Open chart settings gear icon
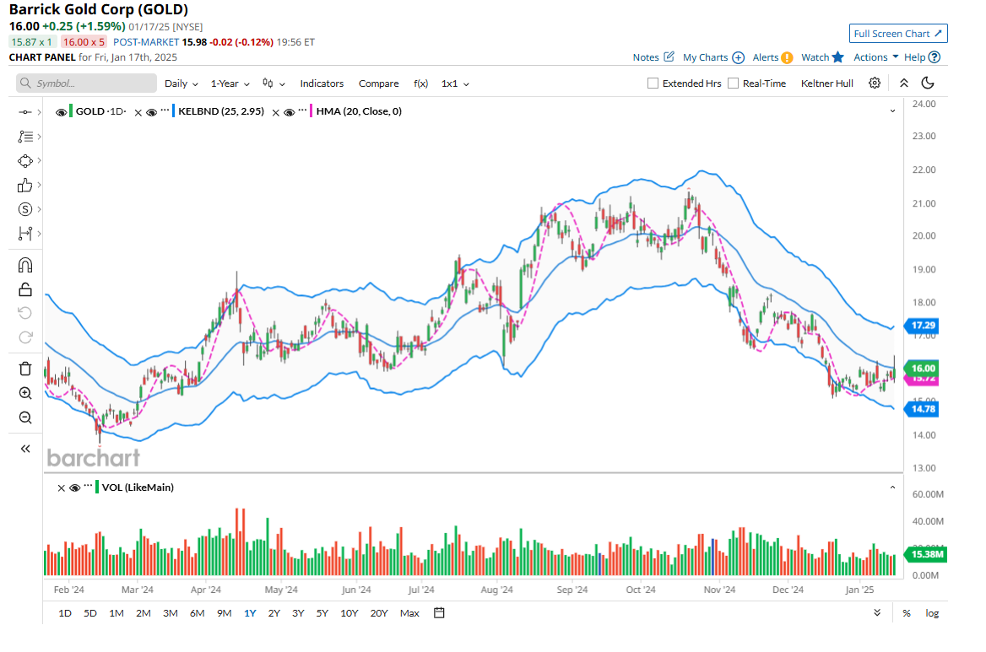This screenshot has width=986, height=652. tap(875, 83)
